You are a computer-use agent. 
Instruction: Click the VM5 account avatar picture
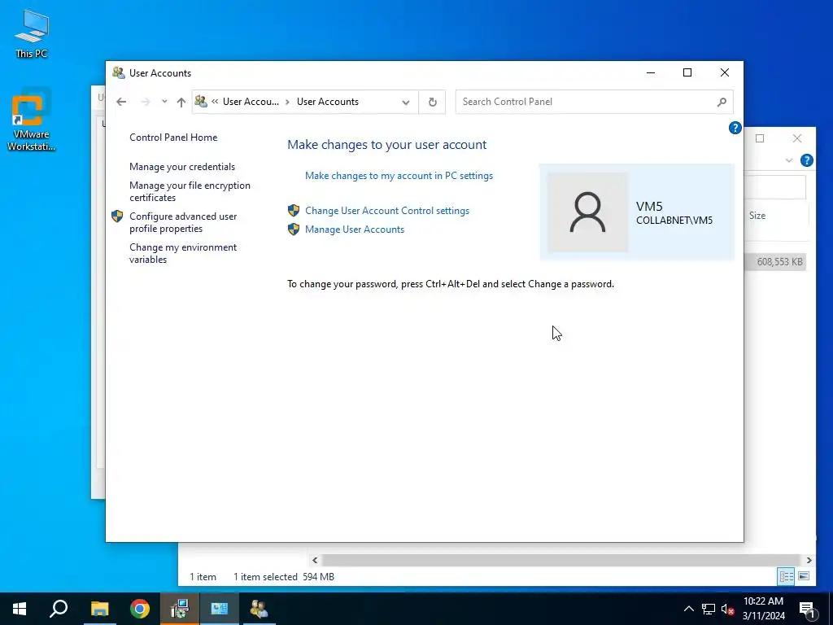click(587, 212)
